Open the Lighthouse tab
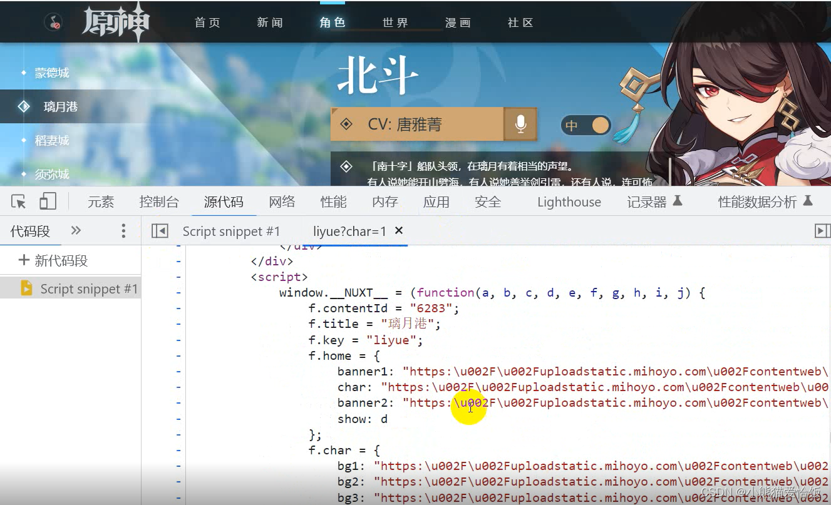 click(x=569, y=201)
